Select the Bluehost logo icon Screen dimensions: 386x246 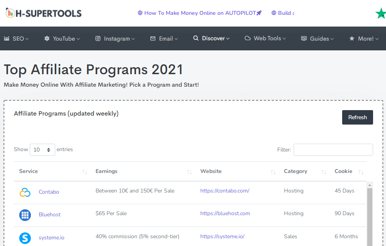[x=25, y=215]
